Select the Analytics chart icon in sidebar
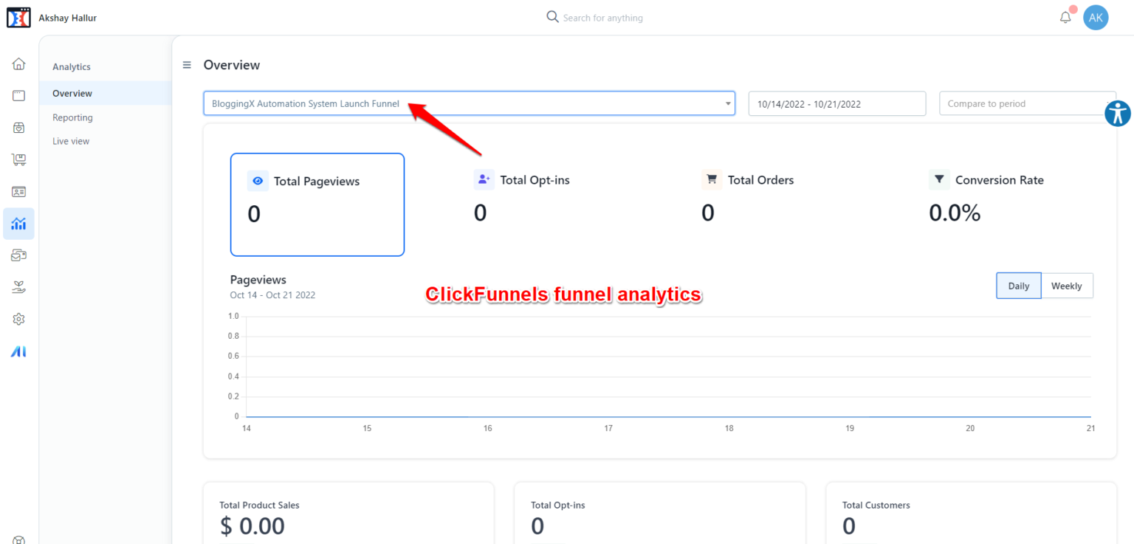Screen dimensions: 1134x544 18,224
